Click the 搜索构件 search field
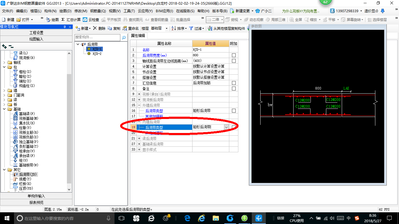This screenshot has width=399, height=224. pyautogui.click(x=98, y=37)
